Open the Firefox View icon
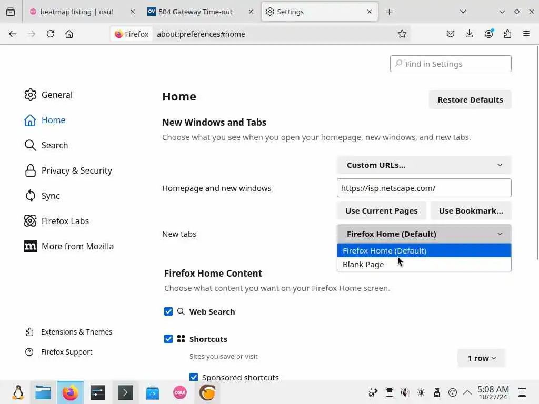The width and height of the screenshot is (539, 404). 11,12
